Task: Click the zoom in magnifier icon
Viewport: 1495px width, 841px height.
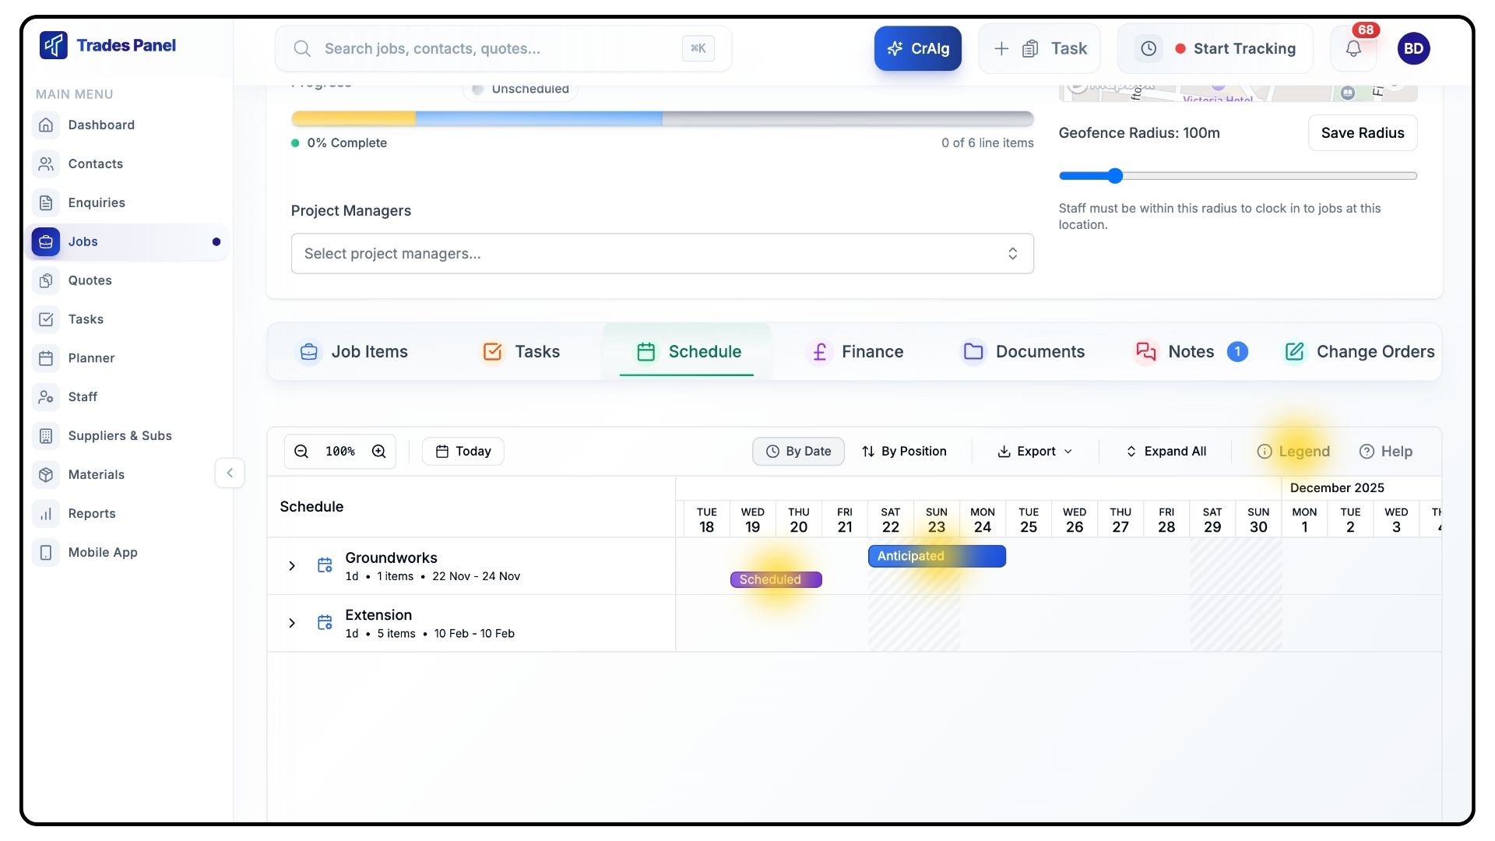Action: tap(379, 452)
